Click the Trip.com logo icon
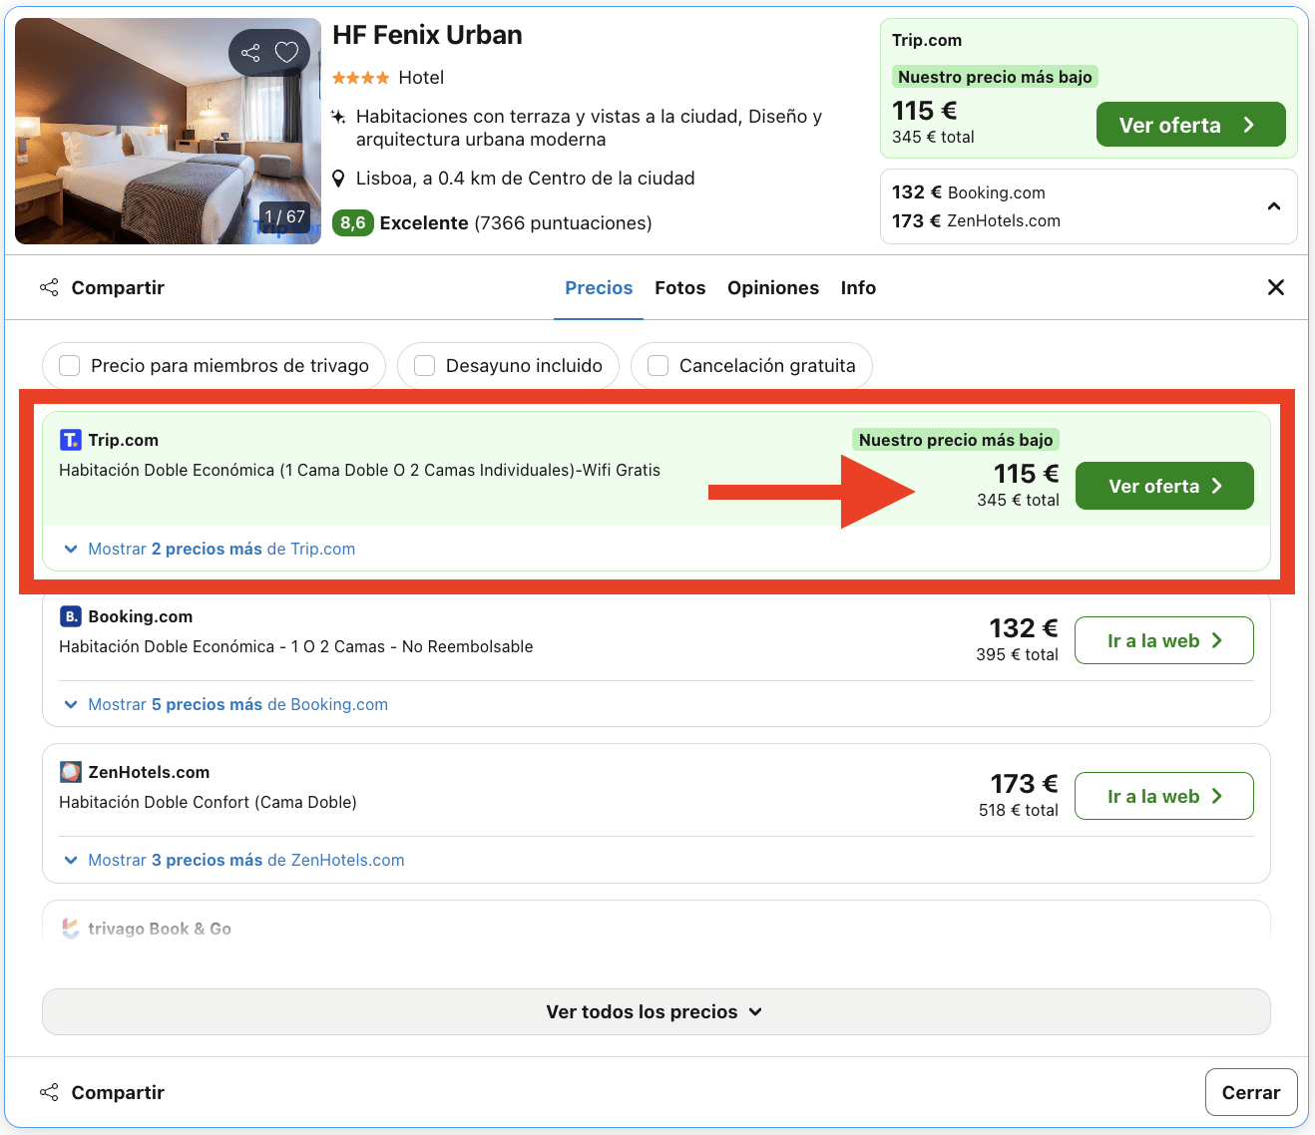The image size is (1315, 1135). 71,440
